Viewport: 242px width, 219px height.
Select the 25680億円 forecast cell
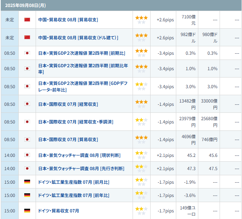[209, 122]
